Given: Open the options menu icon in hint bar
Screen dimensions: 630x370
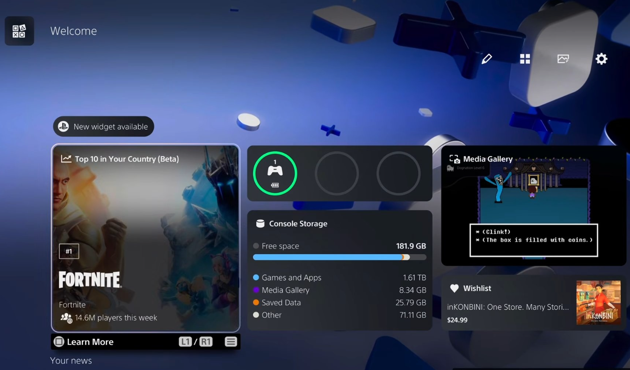Looking at the screenshot, I should click(x=231, y=342).
